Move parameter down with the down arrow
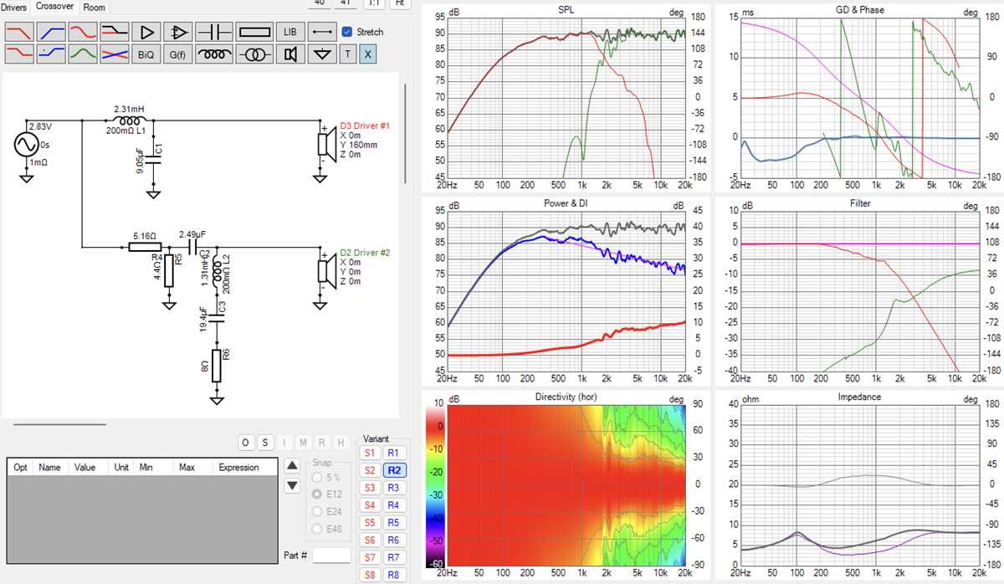 pos(292,485)
